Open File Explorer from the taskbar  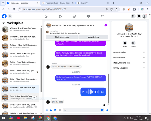coord(26,118)
